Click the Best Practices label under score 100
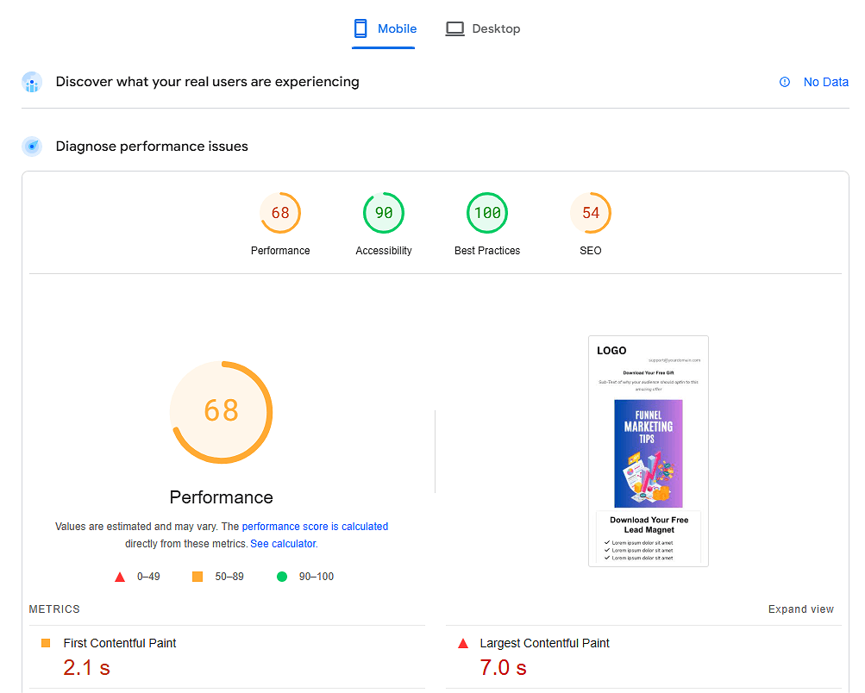The height and width of the screenshot is (693, 865). point(487,251)
